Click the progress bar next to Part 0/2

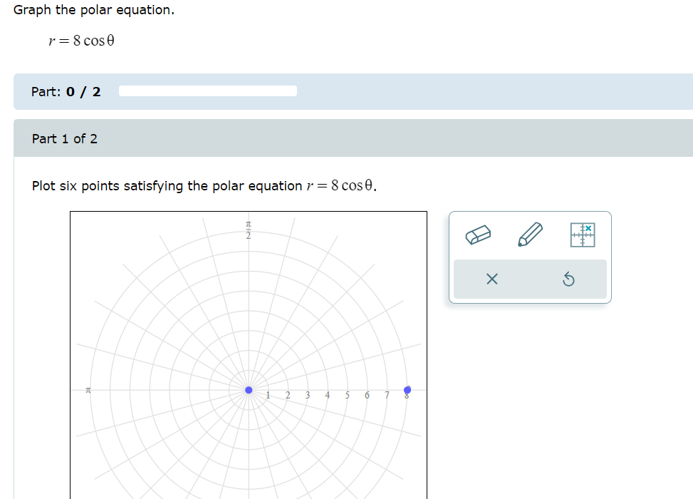(x=207, y=91)
